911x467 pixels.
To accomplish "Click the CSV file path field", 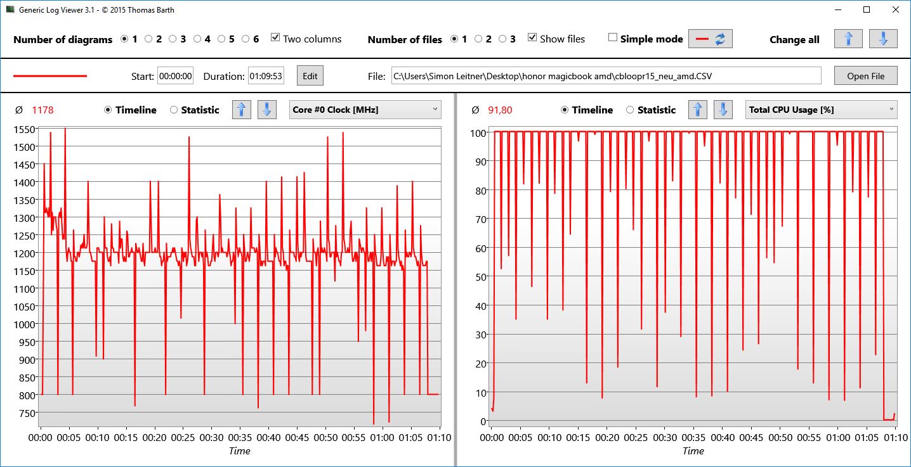I will (606, 76).
